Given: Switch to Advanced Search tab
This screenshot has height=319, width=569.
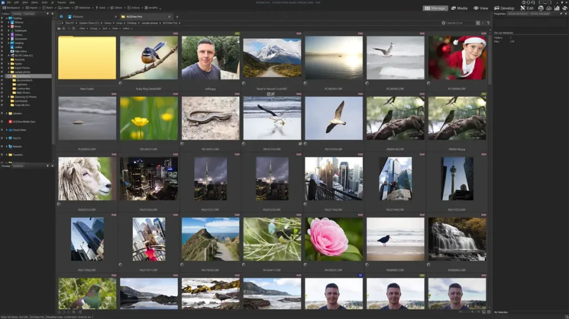Looking at the screenshot, I should [517, 14].
